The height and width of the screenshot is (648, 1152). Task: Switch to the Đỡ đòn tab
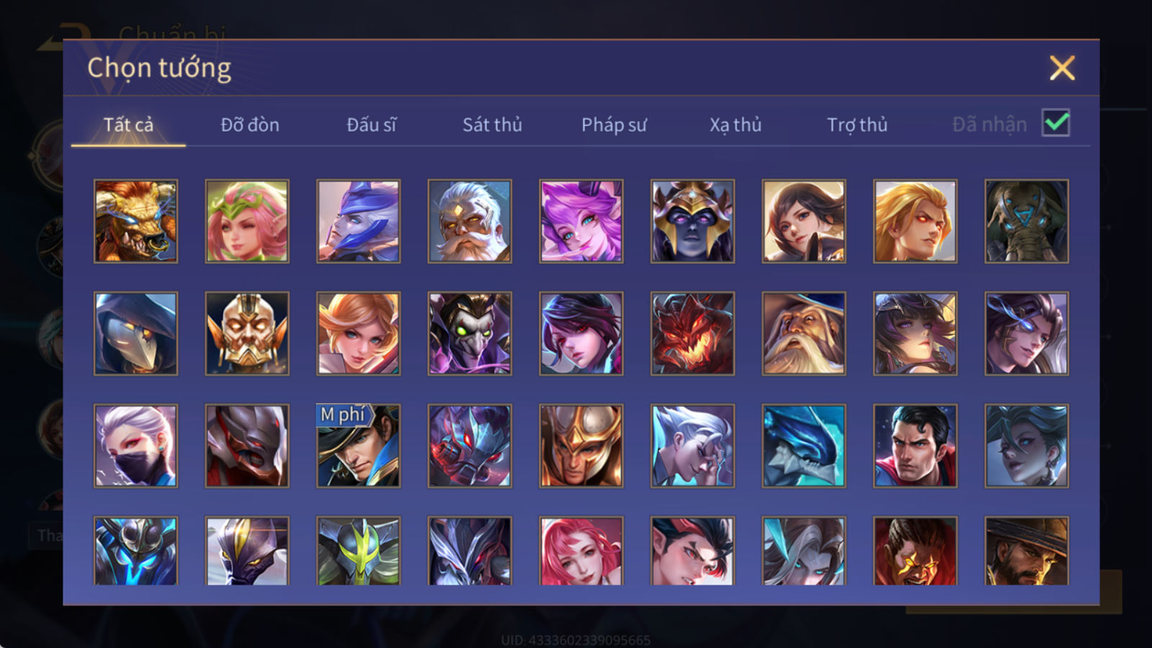[x=250, y=125]
